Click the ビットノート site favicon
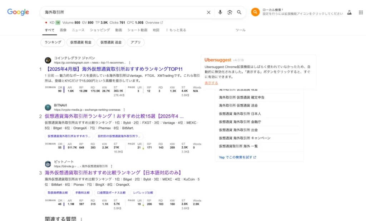This screenshot has width=366, height=221. click(x=48, y=164)
